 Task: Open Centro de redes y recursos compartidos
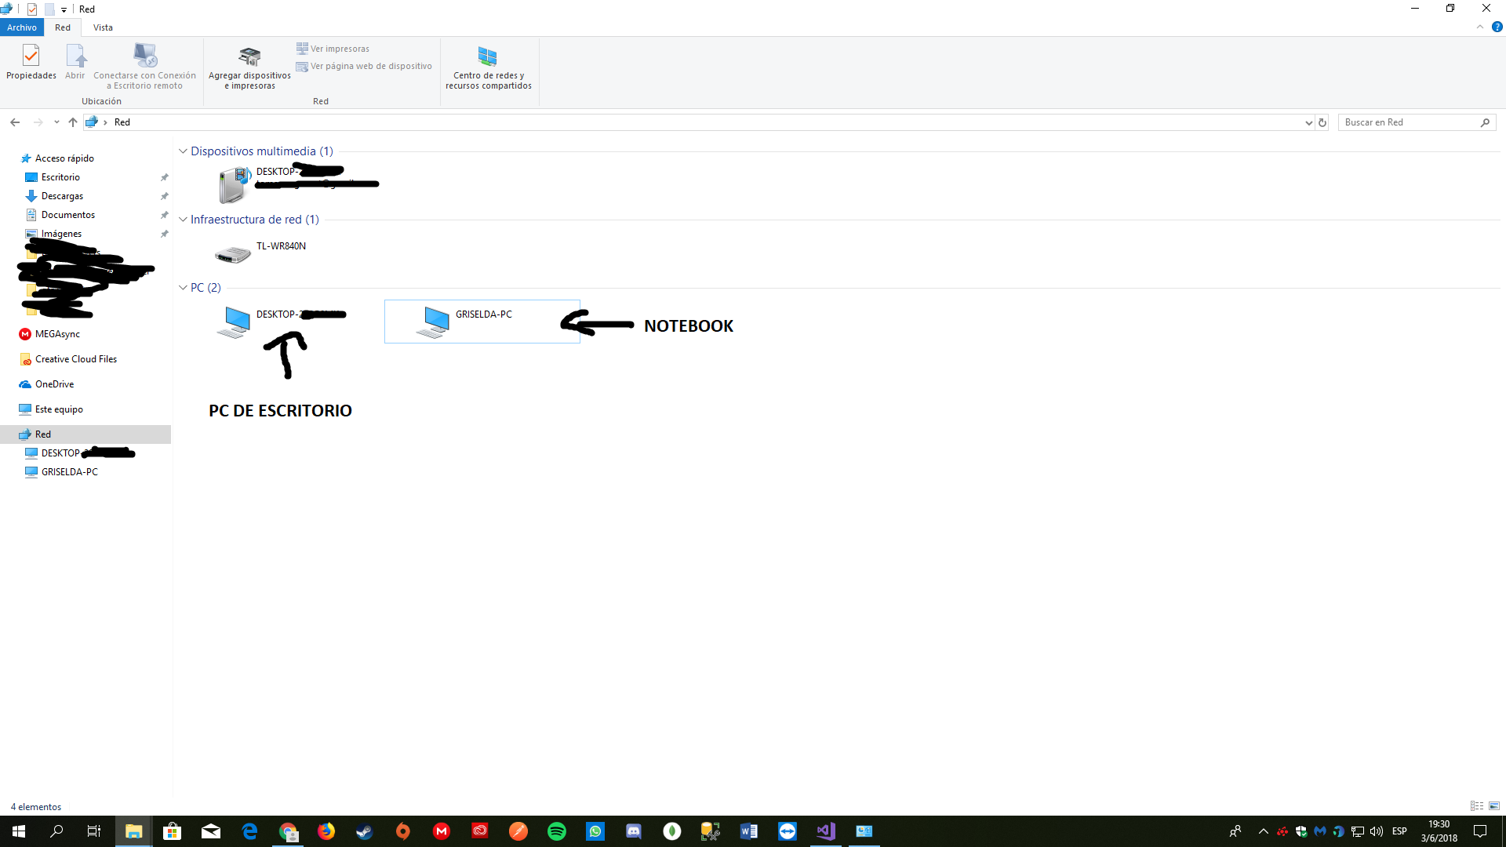(488, 67)
